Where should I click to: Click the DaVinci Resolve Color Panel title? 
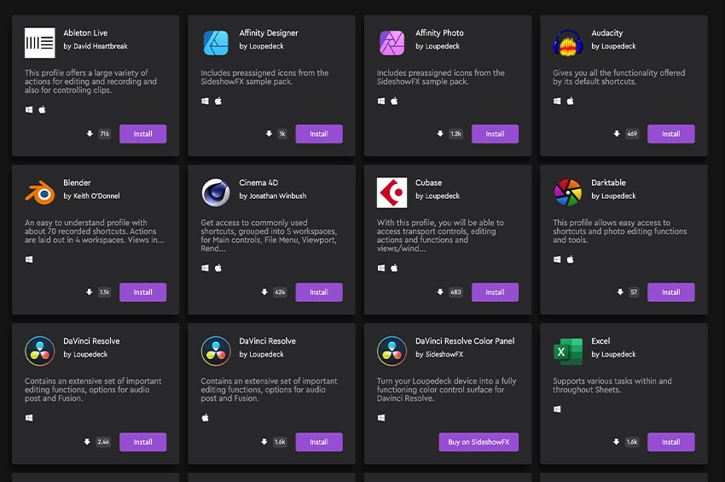point(465,341)
